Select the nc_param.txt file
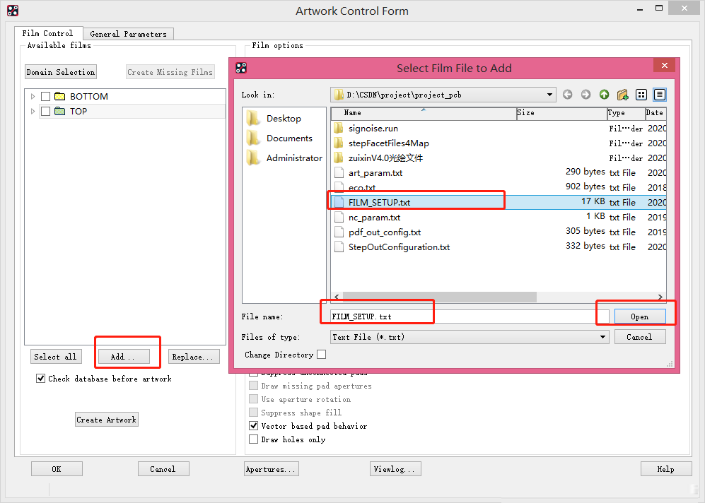Image resolution: width=705 pixels, height=503 pixels. [x=374, y=218]
